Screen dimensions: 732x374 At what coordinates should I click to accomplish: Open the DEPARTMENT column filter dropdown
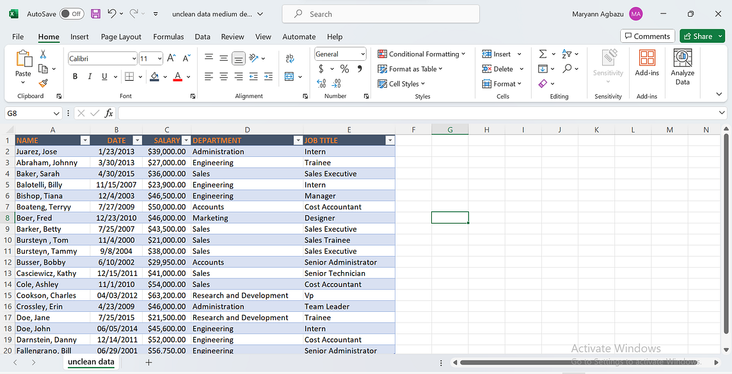pyautogui.click(x=298, y=140)
